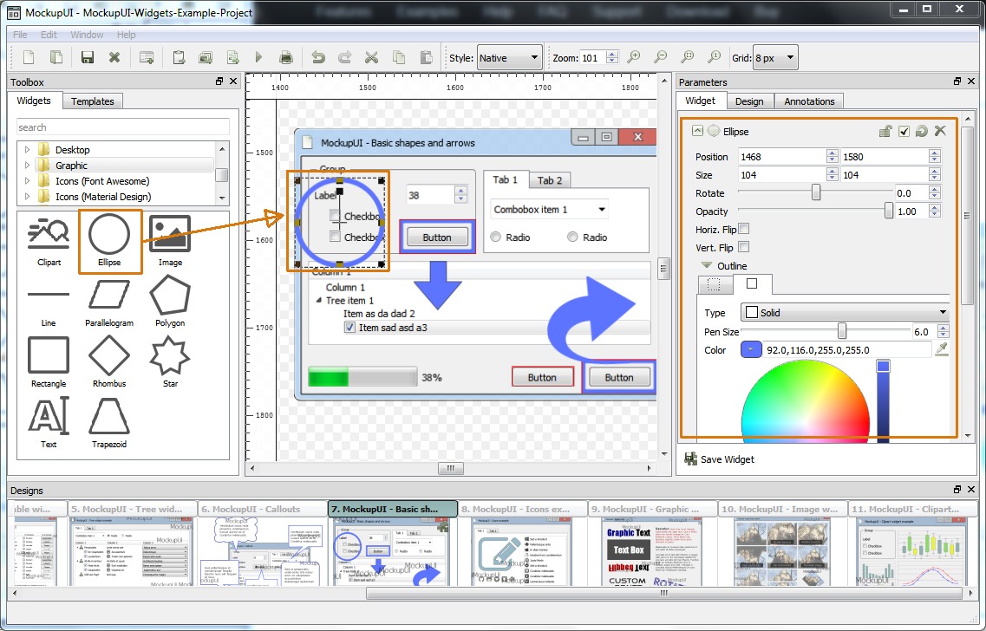Choose the Rhombus shape widget
986x631 pixels.
tap(109, 362)
